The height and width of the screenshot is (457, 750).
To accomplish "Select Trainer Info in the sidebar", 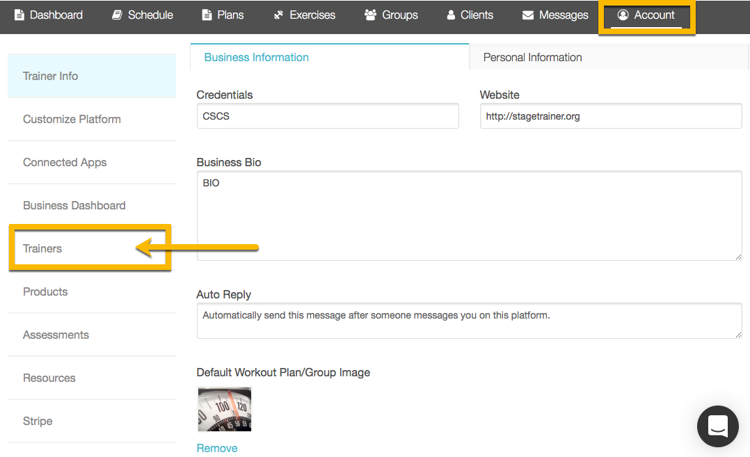I will (92, 76).
